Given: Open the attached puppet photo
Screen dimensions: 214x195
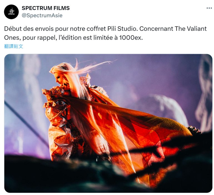Looking at the screenshot, I should coord(108,123).
